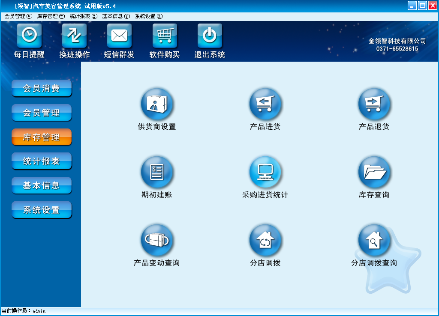
Task: Launch the 分店调拨 branch transfer icon
Action: tap(265, 240)
